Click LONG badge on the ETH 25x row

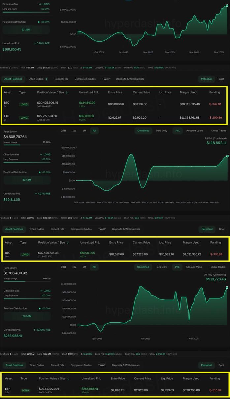[25, 390]
